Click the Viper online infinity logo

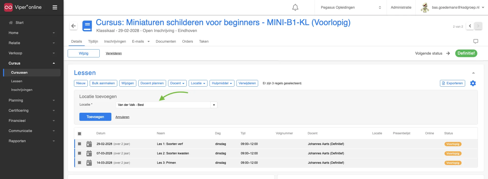pos(8,7)
